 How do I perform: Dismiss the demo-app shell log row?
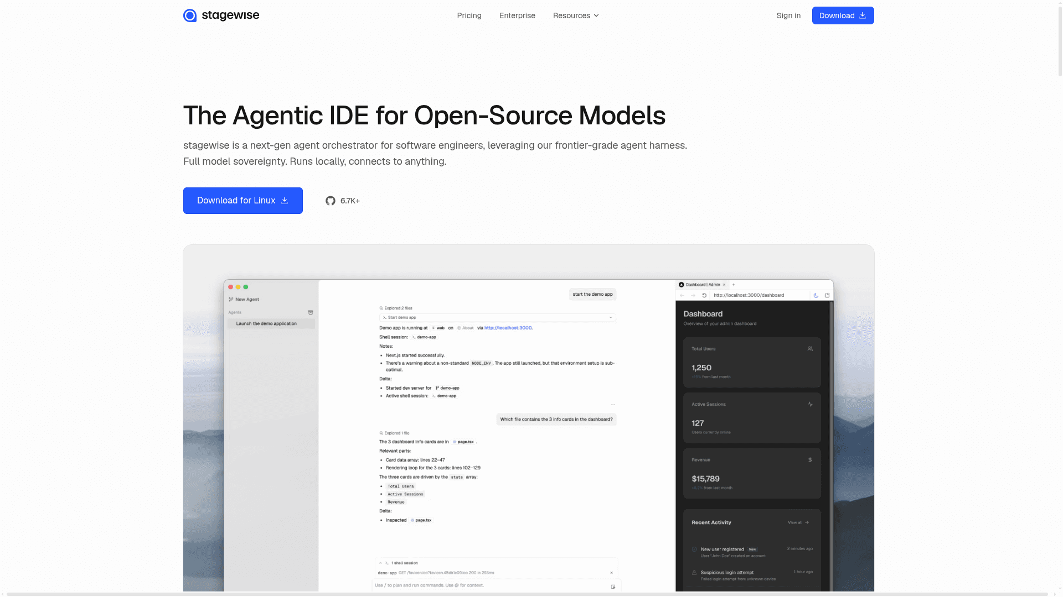[612, 573]
